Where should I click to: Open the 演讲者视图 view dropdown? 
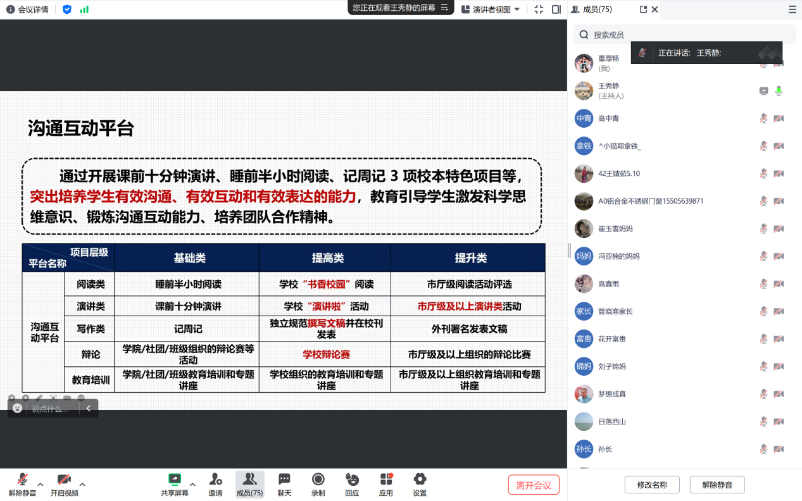[x=491, y=9]
